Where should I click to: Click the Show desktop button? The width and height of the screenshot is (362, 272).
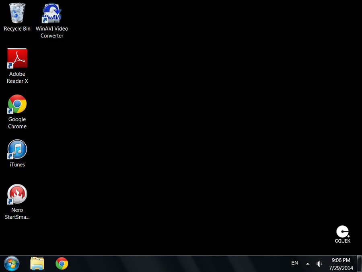point(359,264)
